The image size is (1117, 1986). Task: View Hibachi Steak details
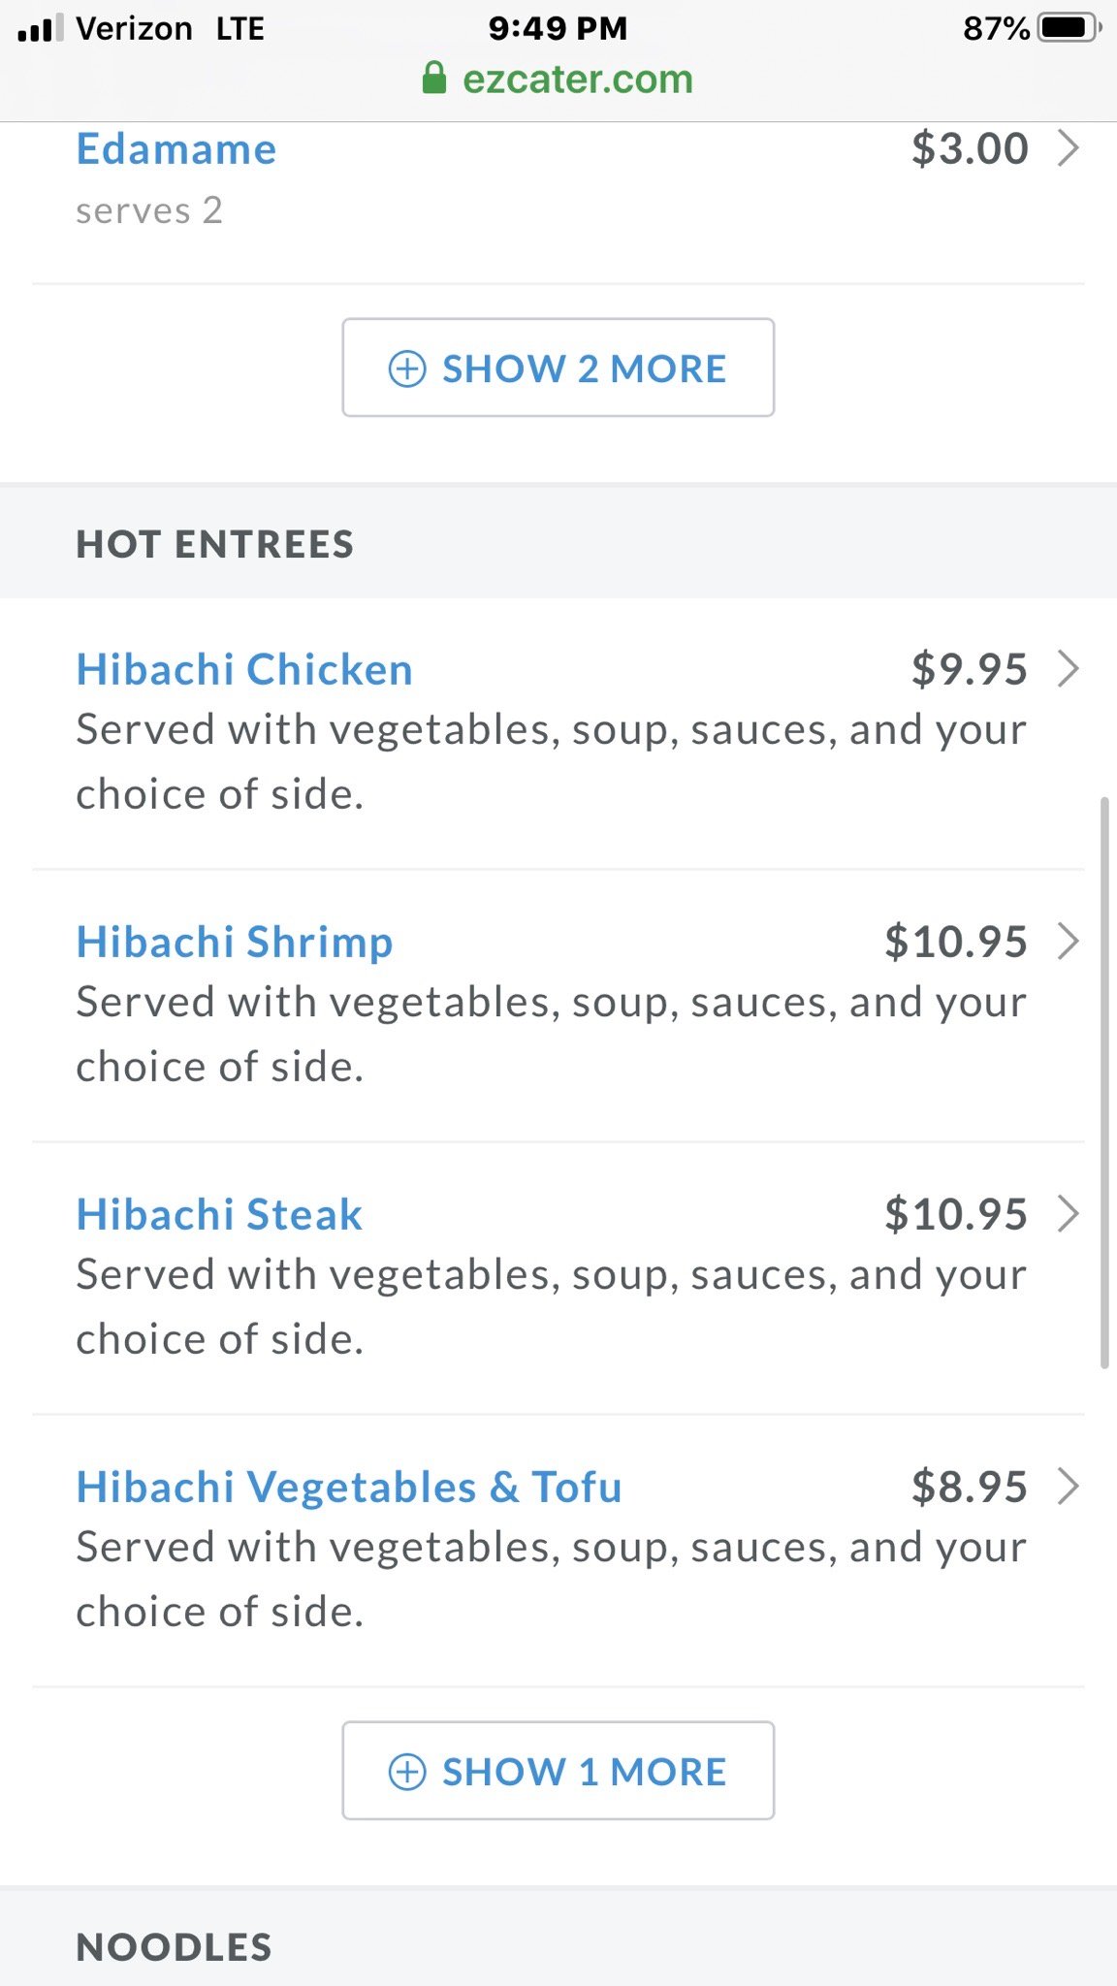click(x=219, y=1215)
